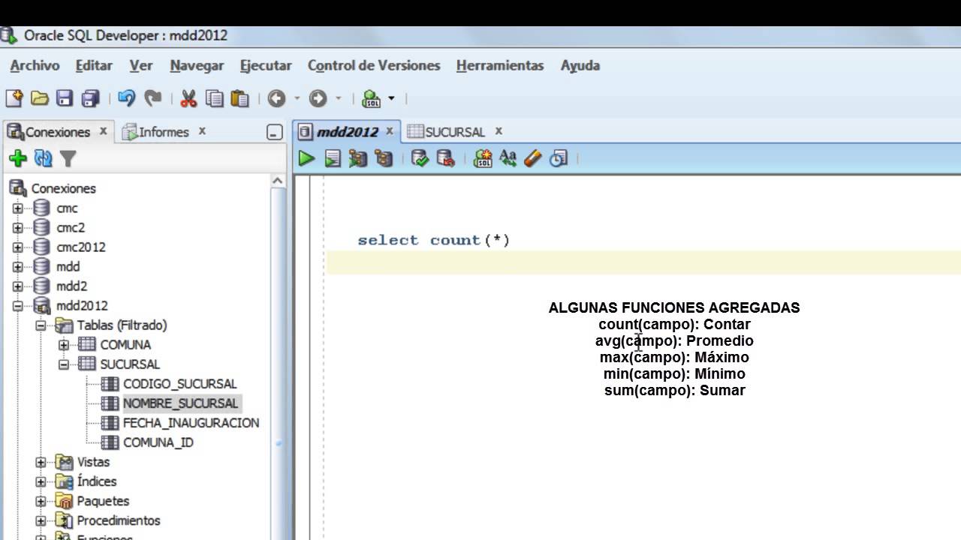Select the CODIGO_SUCURSAL column
961x540 pixels.
point(180,384)
